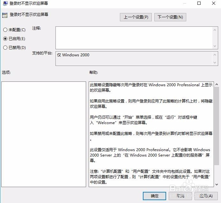Click the 选项: label
Image resolution: width=221 pixels, height=203 pixels.
6,73
